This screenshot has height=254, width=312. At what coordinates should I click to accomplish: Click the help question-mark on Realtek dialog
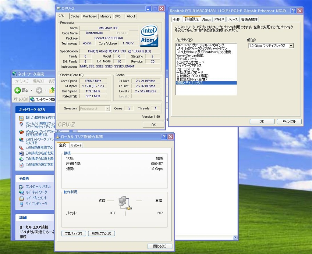pyautogui.click(x=293, y=11)
